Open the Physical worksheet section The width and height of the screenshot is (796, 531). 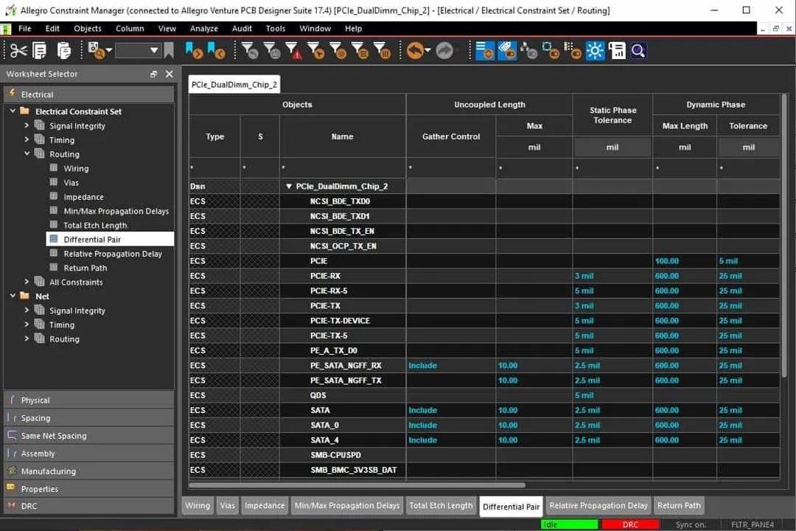[35, 400]
